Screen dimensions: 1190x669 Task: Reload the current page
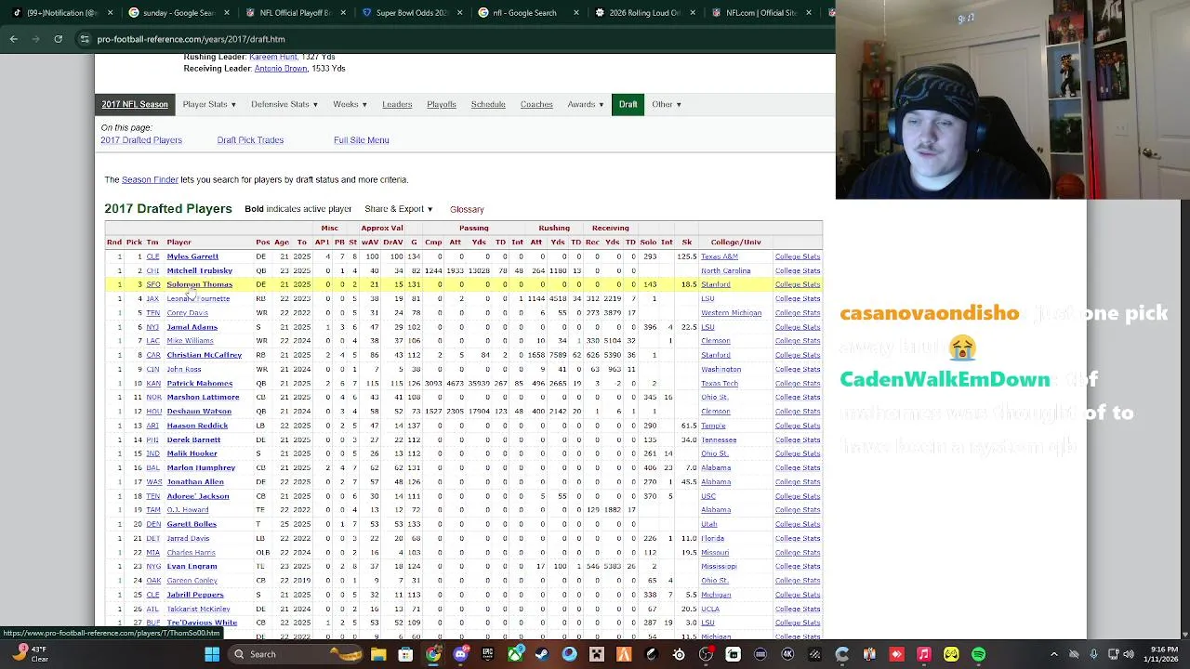click(58, 39)
